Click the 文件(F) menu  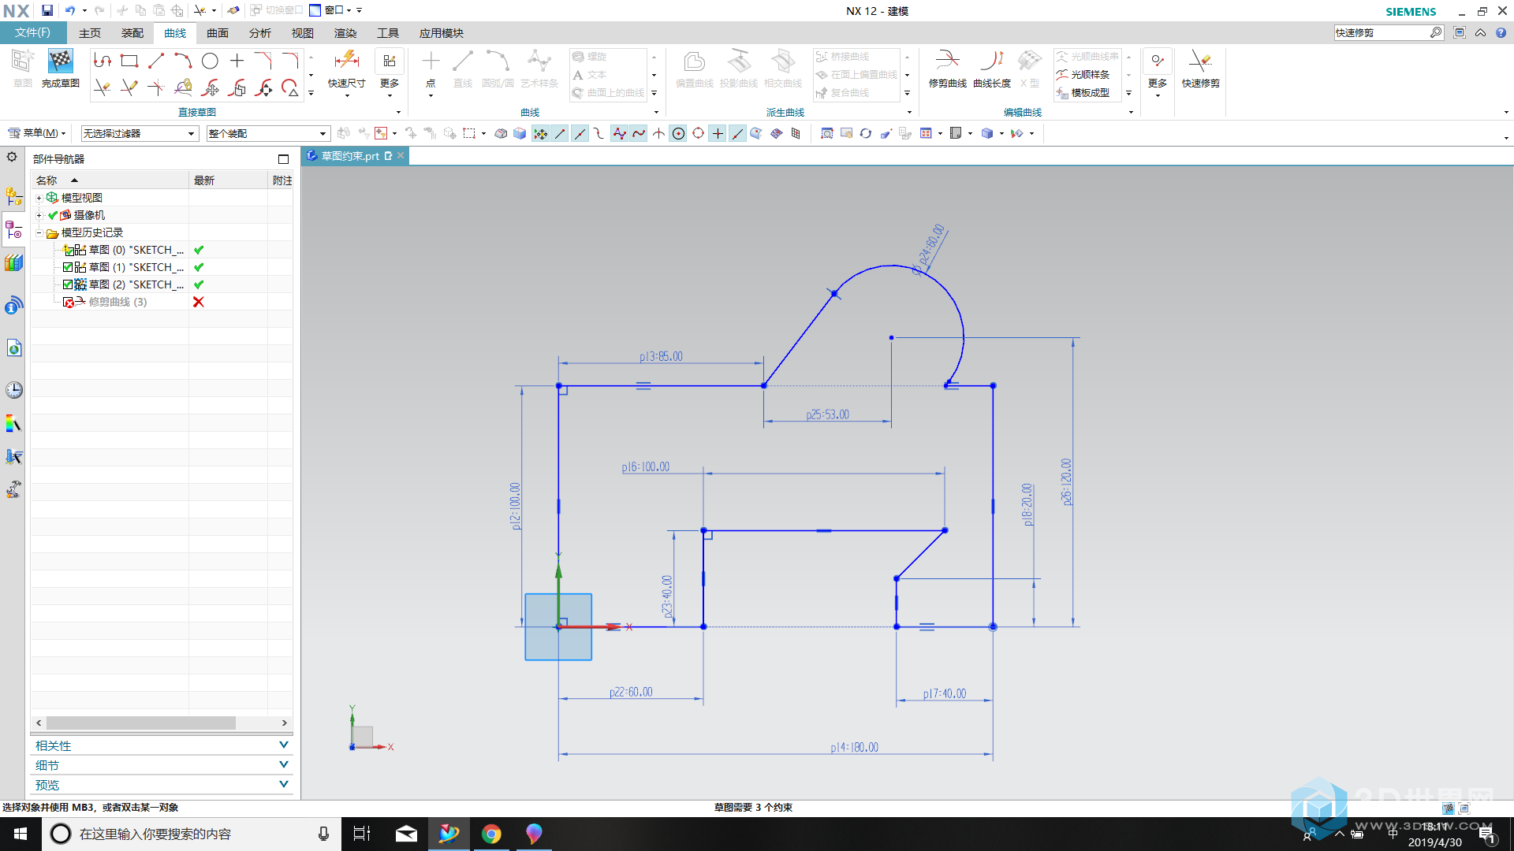[30, 32]
